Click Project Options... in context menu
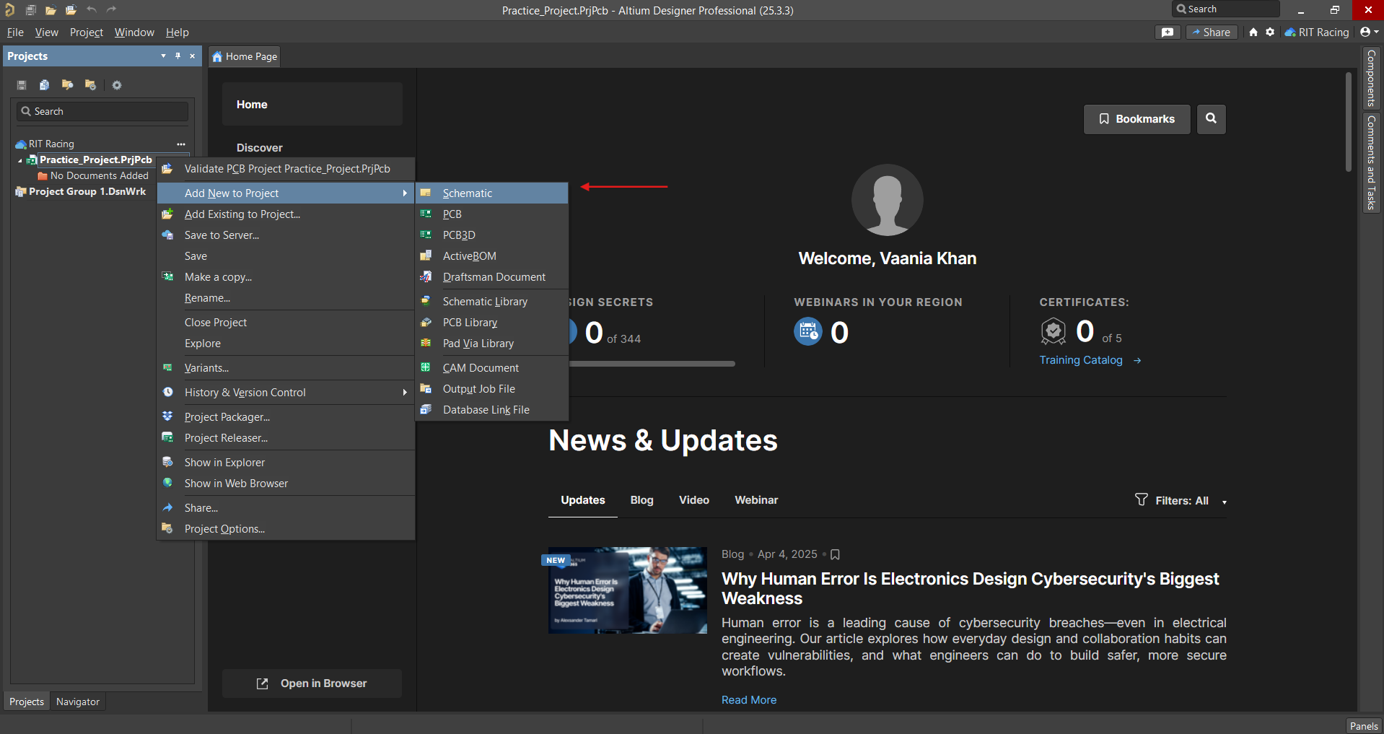This screenshot has width=1384, height=734. click(x=286, y=529)
